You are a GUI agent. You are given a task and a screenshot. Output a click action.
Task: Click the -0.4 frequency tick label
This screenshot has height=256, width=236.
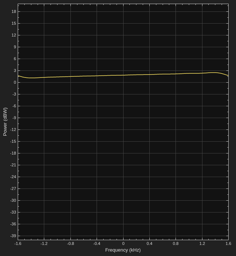pyautogui.click(x=97, y=243)
